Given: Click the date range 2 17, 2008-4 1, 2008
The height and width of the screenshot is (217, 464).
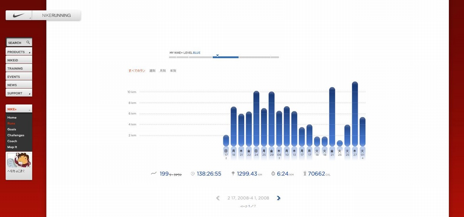Looking at the screenshot, I should (x=248, y=198).
